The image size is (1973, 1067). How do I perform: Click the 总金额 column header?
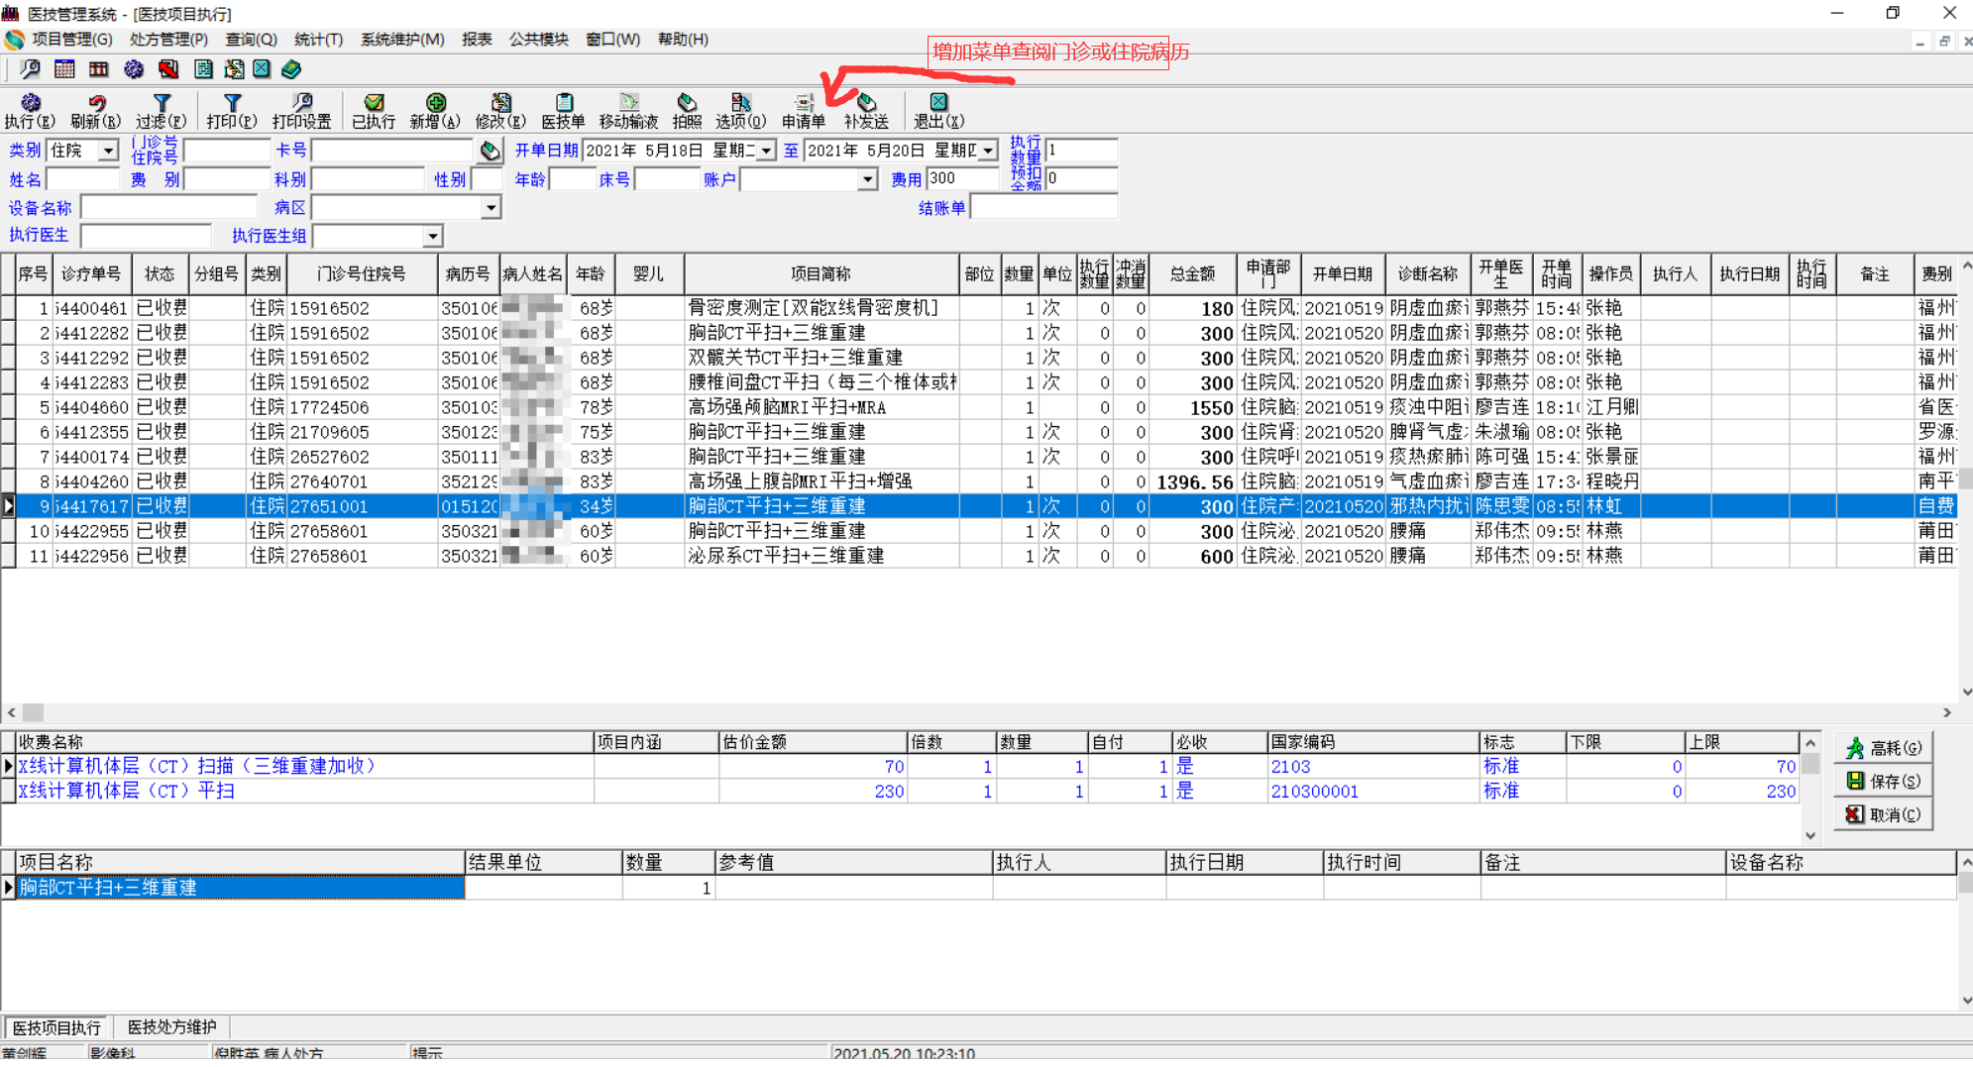click(x=1193, y=274)
